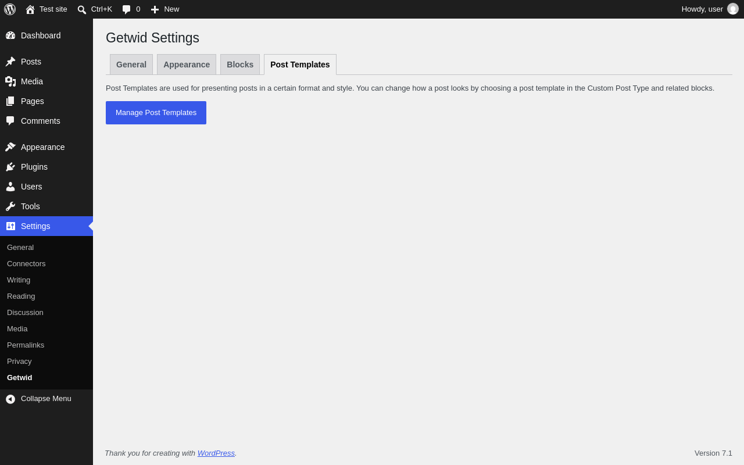Click the Test site home icon

[30, 9]
